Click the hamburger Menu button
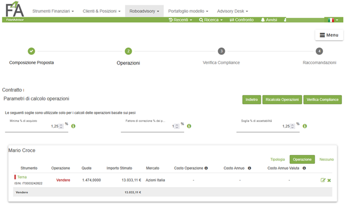 pyautogui.click(x=329, y=35)
